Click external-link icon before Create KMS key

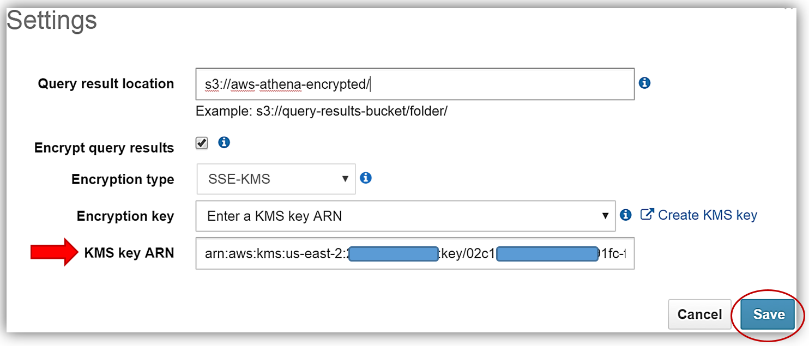coord(647,215)
